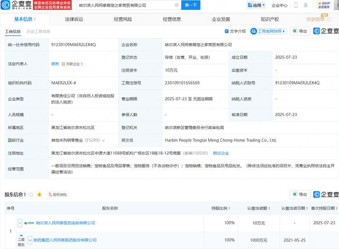
Task: Click the 1000万元 contribution amount cell
Action: tap(259, 240)
